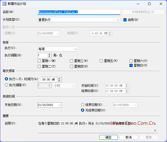Open the 执行(C) frequency dropdown showing 每周

[x=58, y=49]
